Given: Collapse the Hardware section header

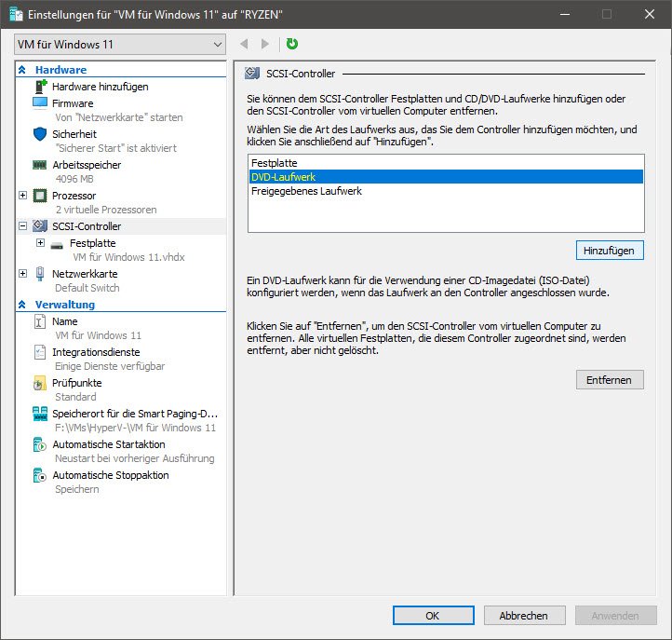Looking at the screenshot, I should click(x=22, y=70).
